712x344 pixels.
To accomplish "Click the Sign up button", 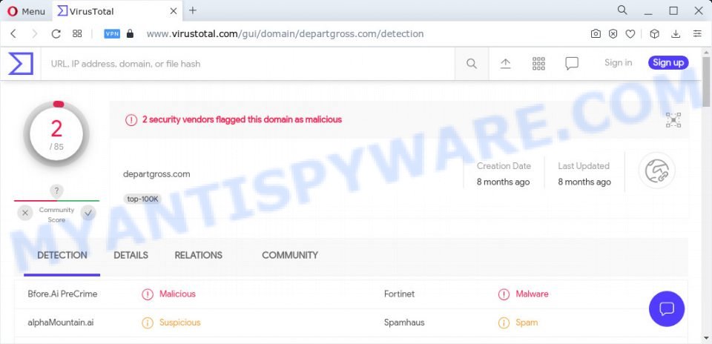I will pos(668,62).
